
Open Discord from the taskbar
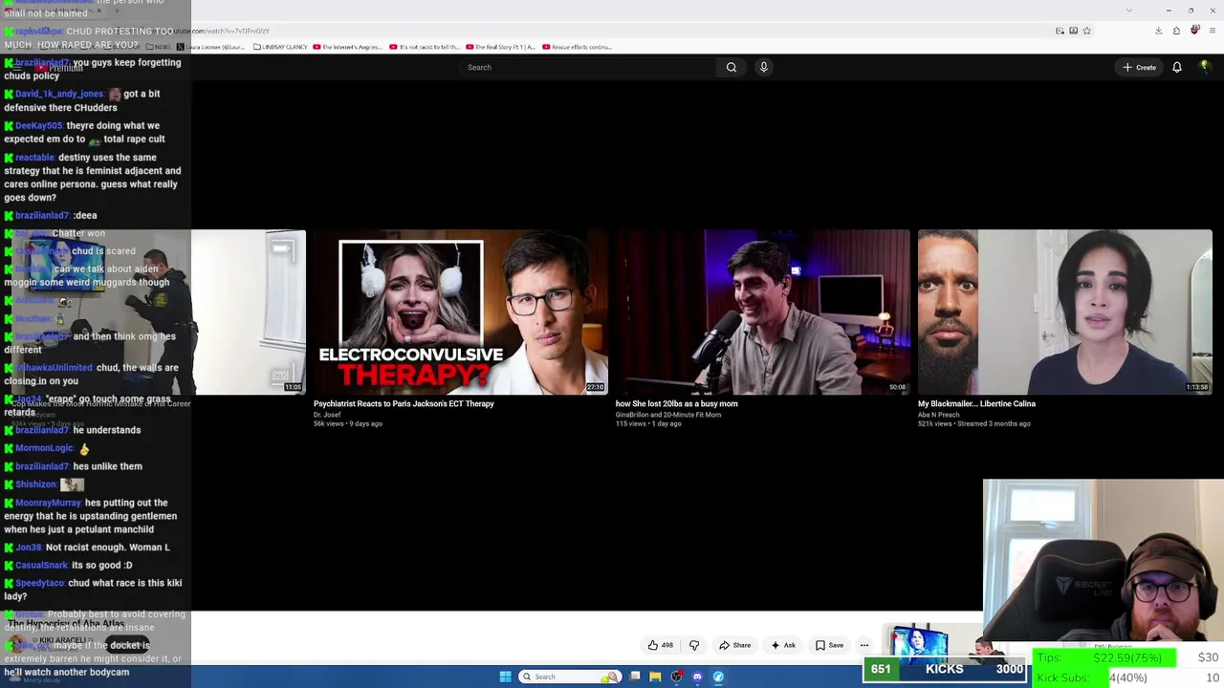[697, 677]
